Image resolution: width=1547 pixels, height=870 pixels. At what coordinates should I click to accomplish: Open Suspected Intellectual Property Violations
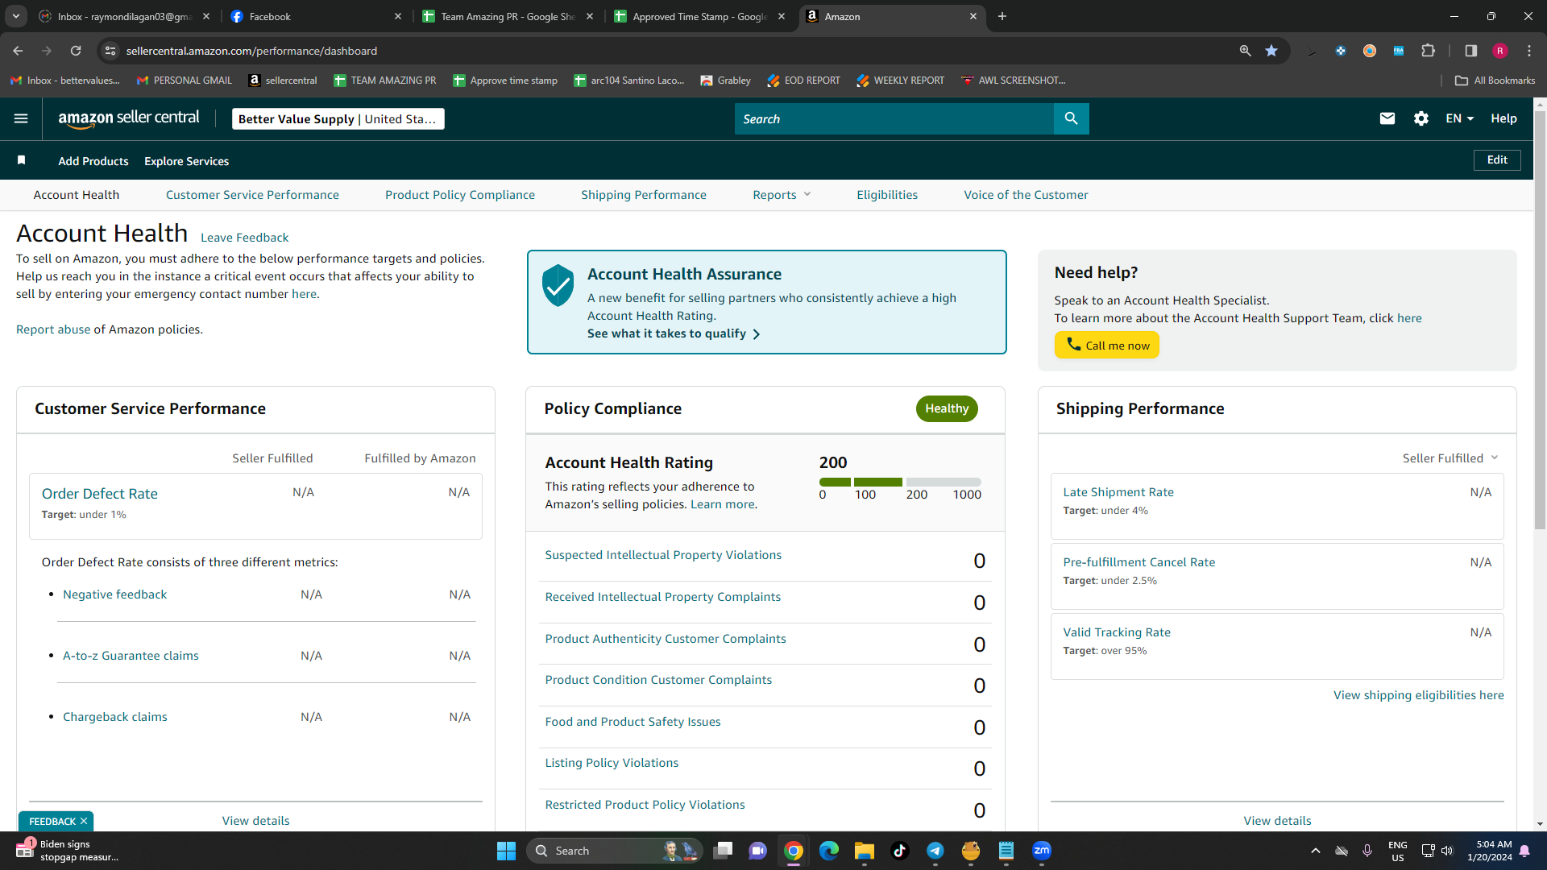(x=663, y=555)
